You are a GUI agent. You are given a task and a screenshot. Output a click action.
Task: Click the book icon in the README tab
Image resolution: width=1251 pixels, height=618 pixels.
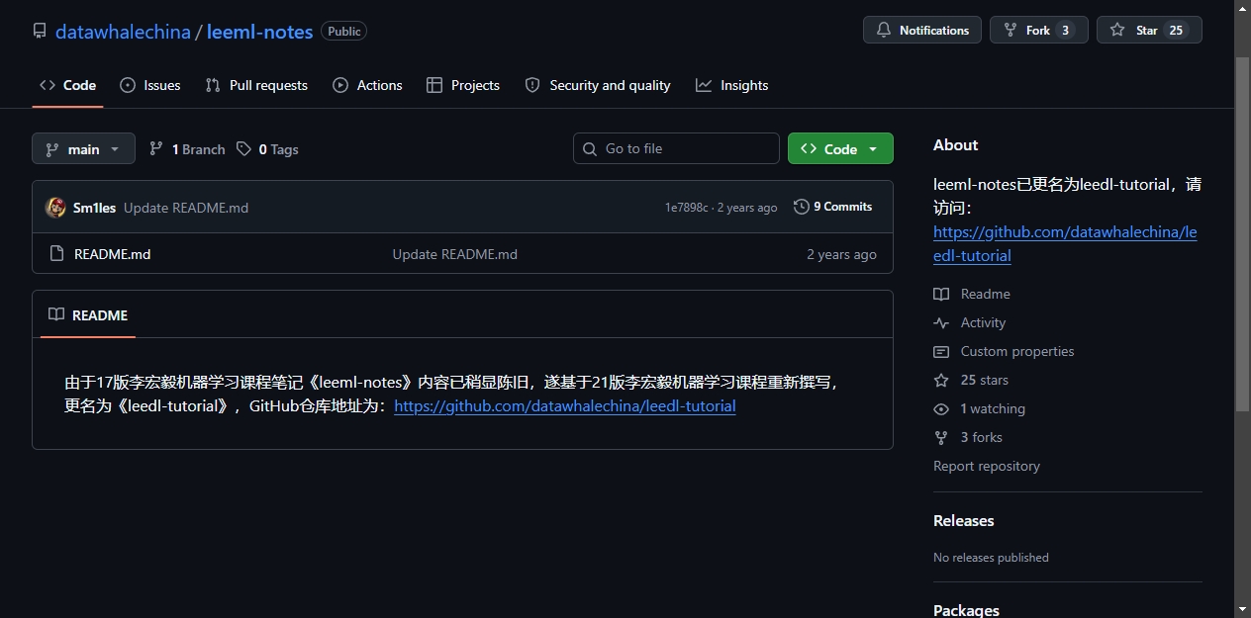coord(56,314)
